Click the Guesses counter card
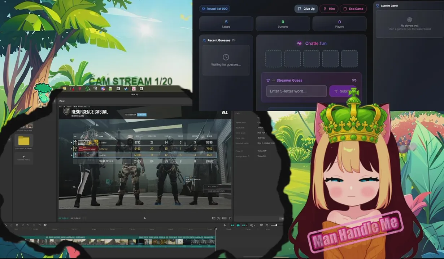Viewport: 444px width, 259px height. tap(283, 24)
